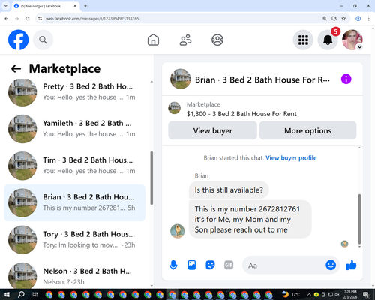Click the 'This is my number' message bubble
The height and width of the screenshot is (300, 375).
[250, 219]
